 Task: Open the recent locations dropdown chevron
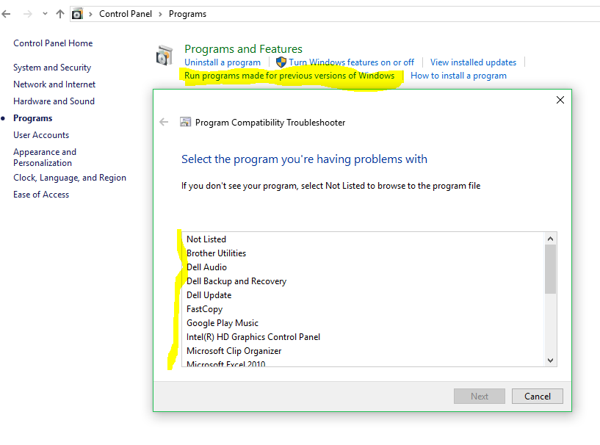[x=45, y=14]
